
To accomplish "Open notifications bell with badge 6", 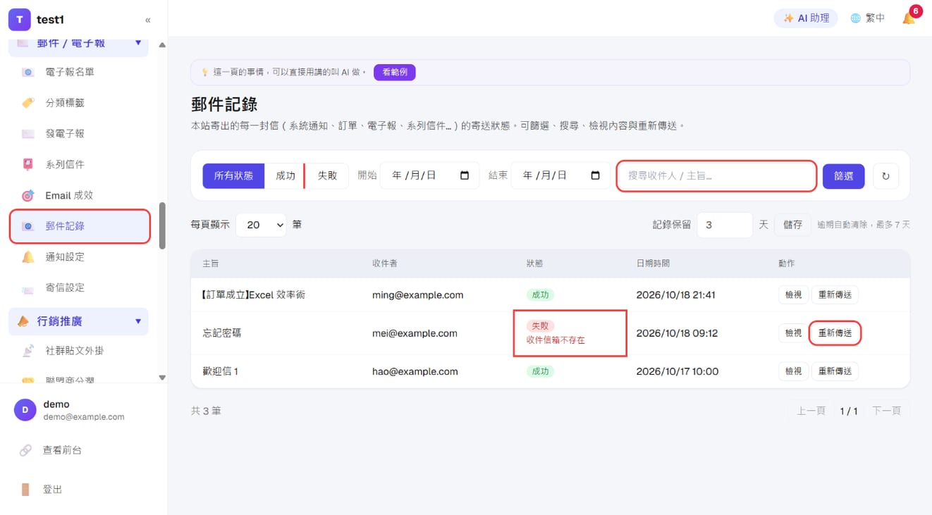I will click(x=910, y=17).
